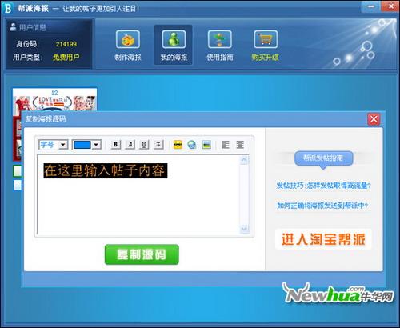Click into the post content text area
Image resolution: width=400 pixels, height=328 pixels.
point(138,194)
